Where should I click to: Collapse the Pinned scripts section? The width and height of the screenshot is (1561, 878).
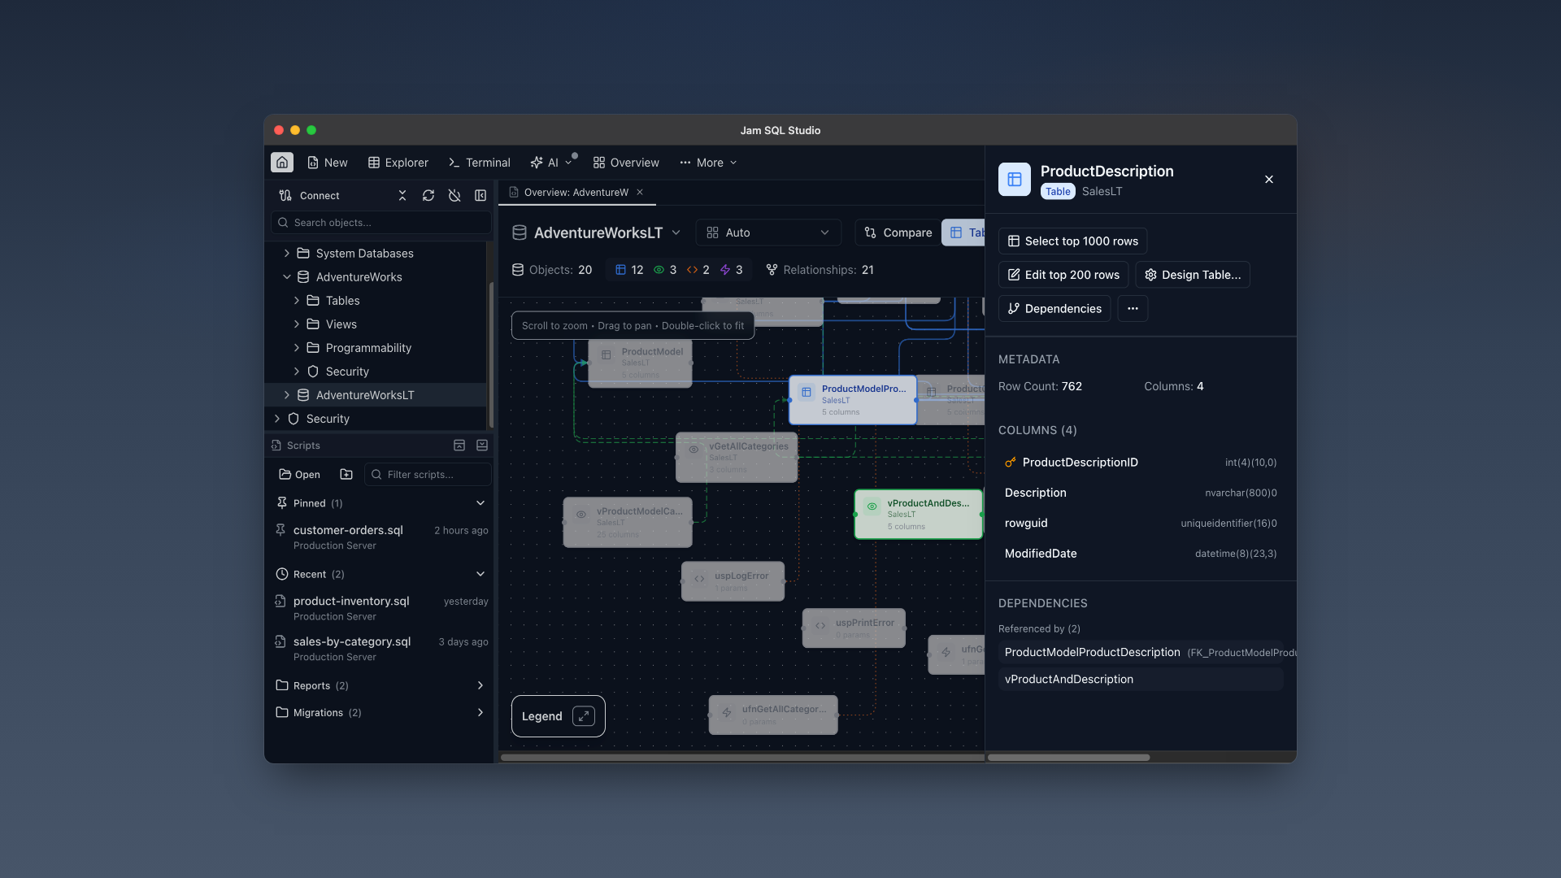click(480, 502)
